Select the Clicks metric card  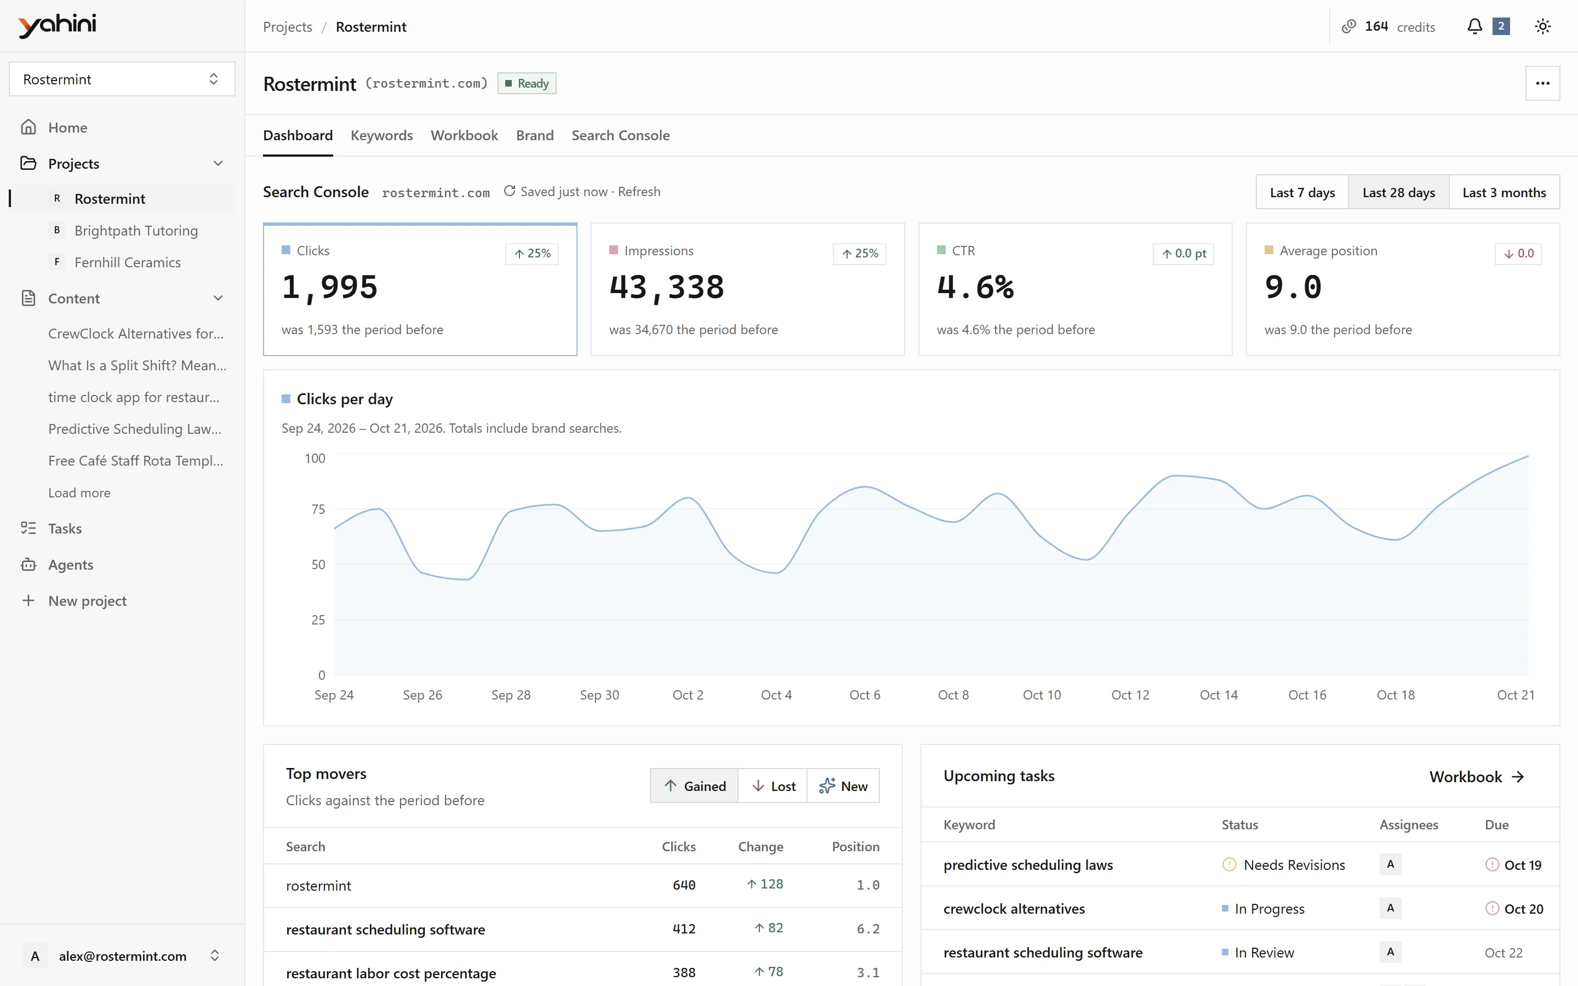[x=420, y=290]
